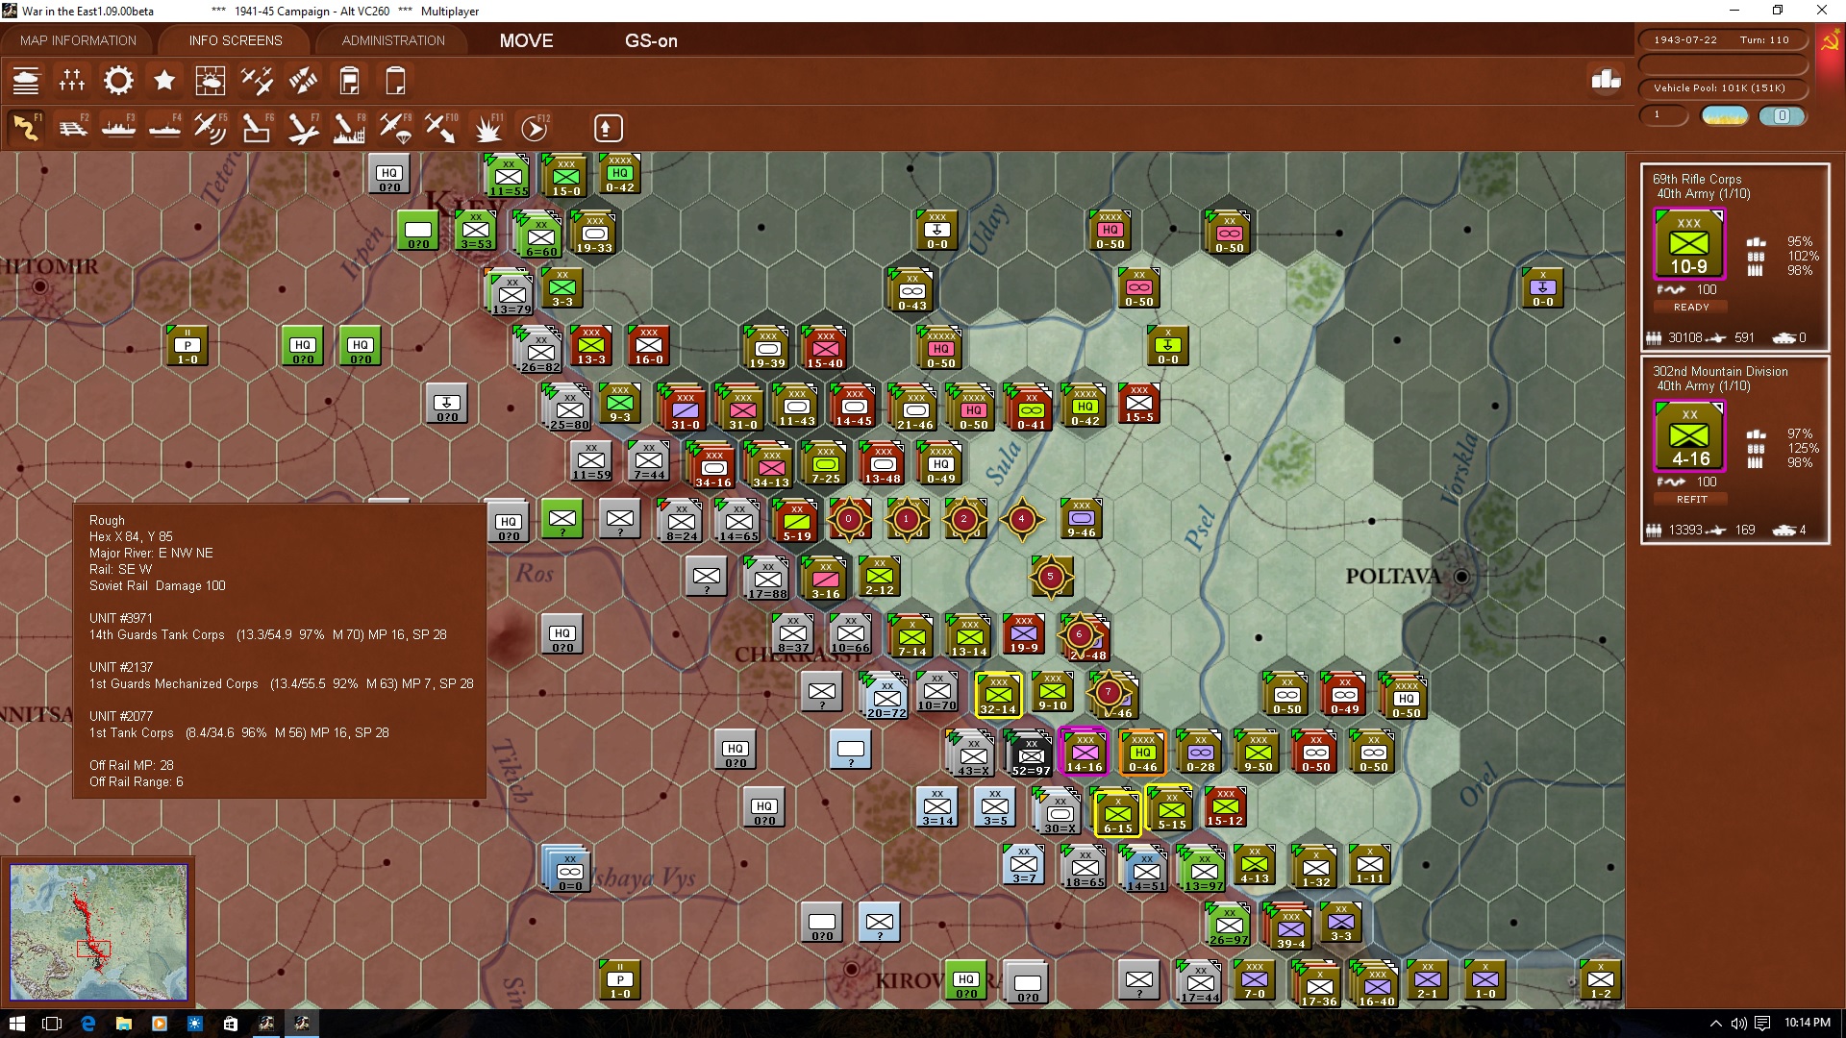Viewport: 1846px width, 1038px height.
Task: Click 302nd Mountain Division name text
Action: pyautogui.click(x=1720, y=371)
